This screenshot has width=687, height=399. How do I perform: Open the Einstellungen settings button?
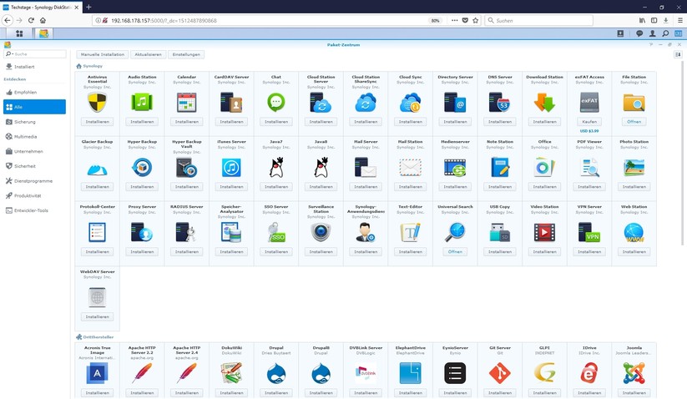(x=186, y=54)
